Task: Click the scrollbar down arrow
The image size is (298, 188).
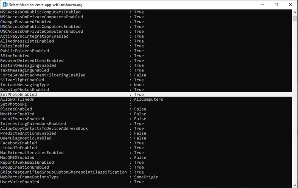Action: tap(295, 185)
